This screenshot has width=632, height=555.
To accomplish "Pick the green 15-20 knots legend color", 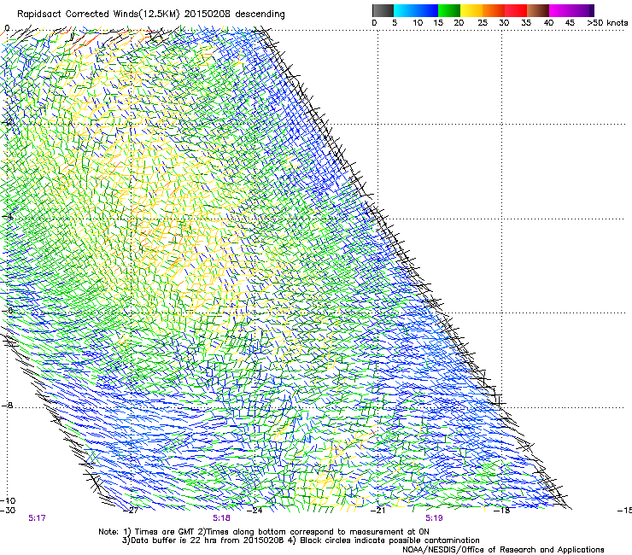I will coord(449,10).
